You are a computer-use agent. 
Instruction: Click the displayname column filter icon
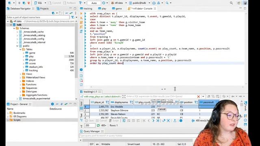131,102
